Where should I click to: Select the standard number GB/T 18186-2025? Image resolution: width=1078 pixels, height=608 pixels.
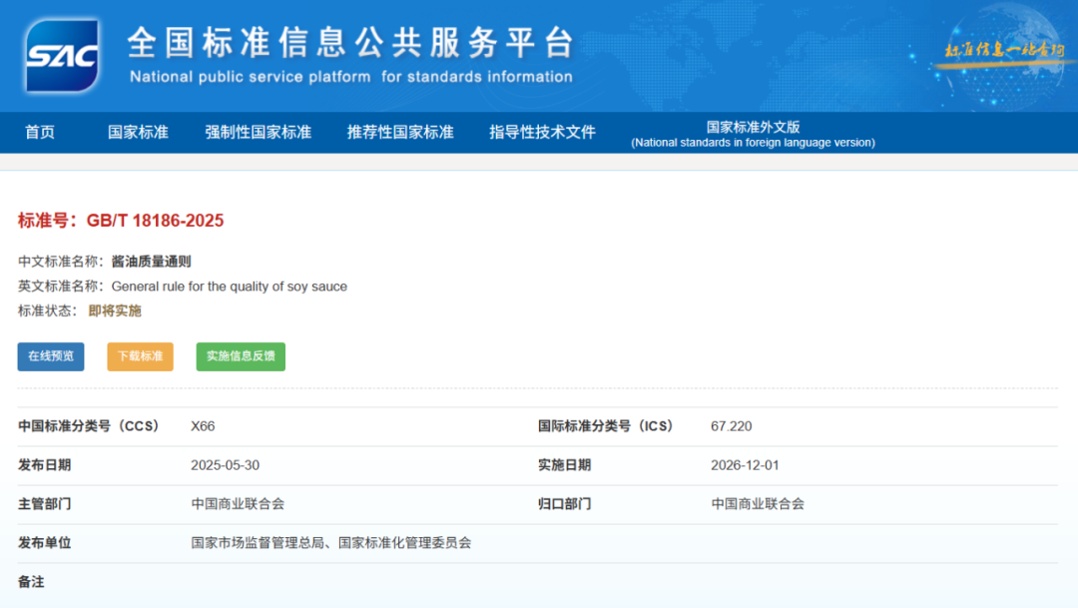point(156,221)
